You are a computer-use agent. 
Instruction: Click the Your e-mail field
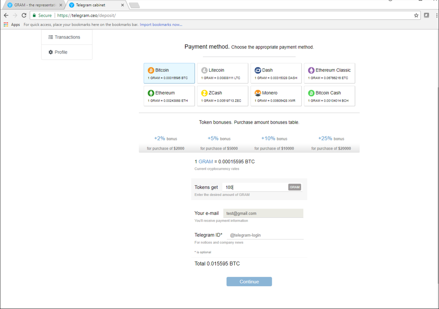pyautogui.click(x=263, y=213)
